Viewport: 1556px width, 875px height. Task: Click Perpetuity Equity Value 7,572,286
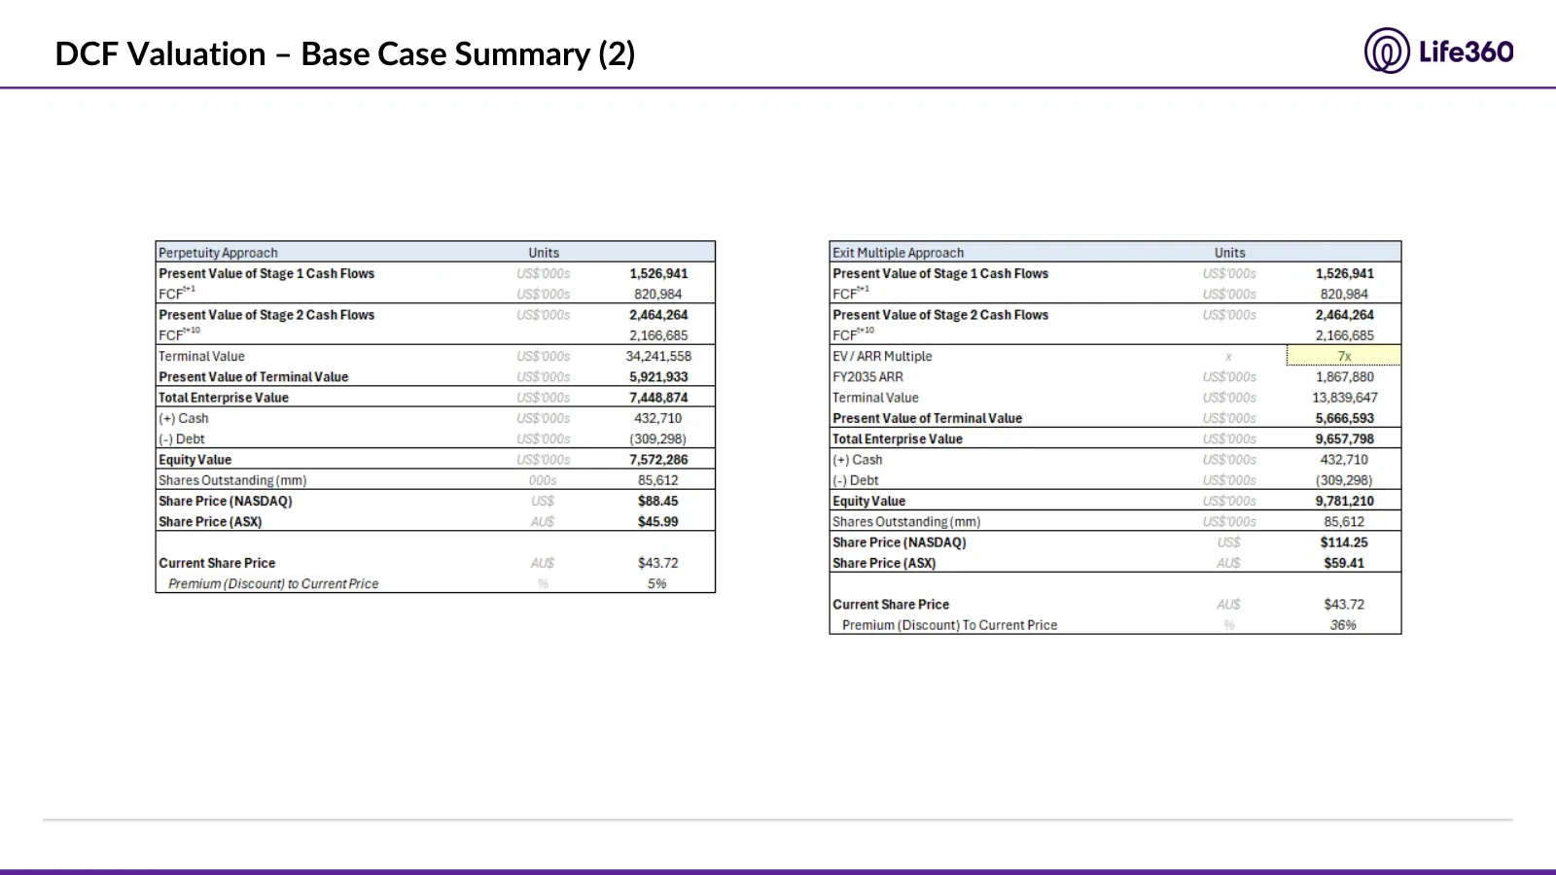point(658,460)
